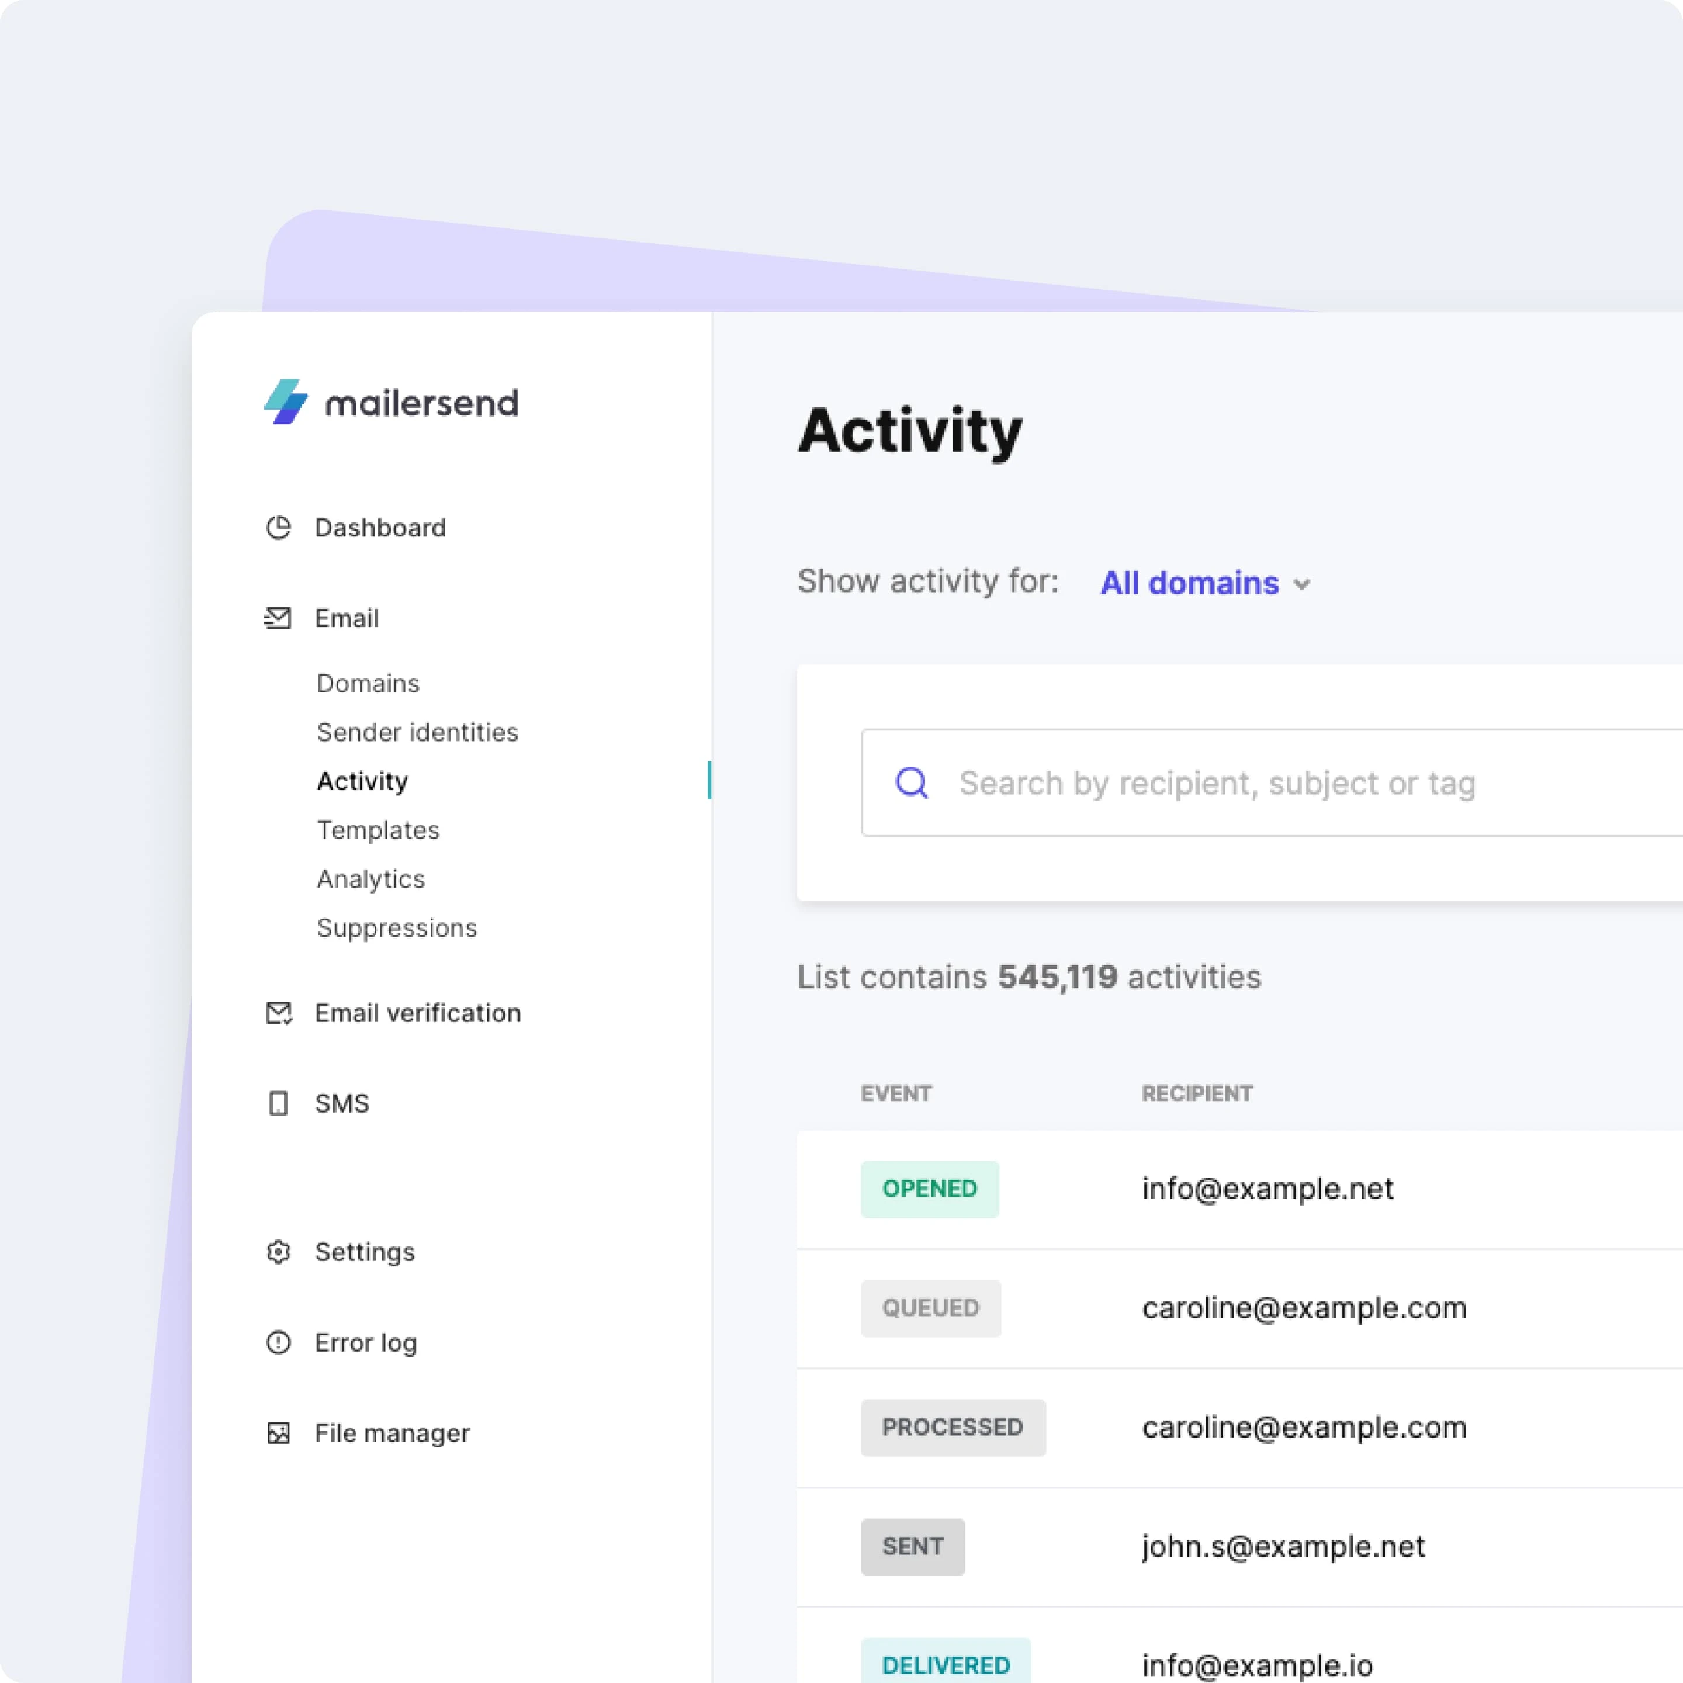The width and height of the screenshot is (1683, 1683).
Task: Open Email verification section
Action: [x=418, y=1013]
